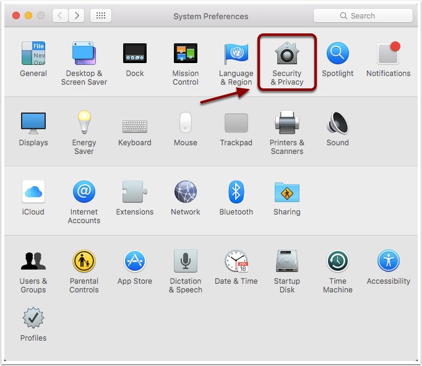This screenshot has width=422, height=366.
Task: Open Profiles checkmark badge icon
Action: click(x=33, y=318)
